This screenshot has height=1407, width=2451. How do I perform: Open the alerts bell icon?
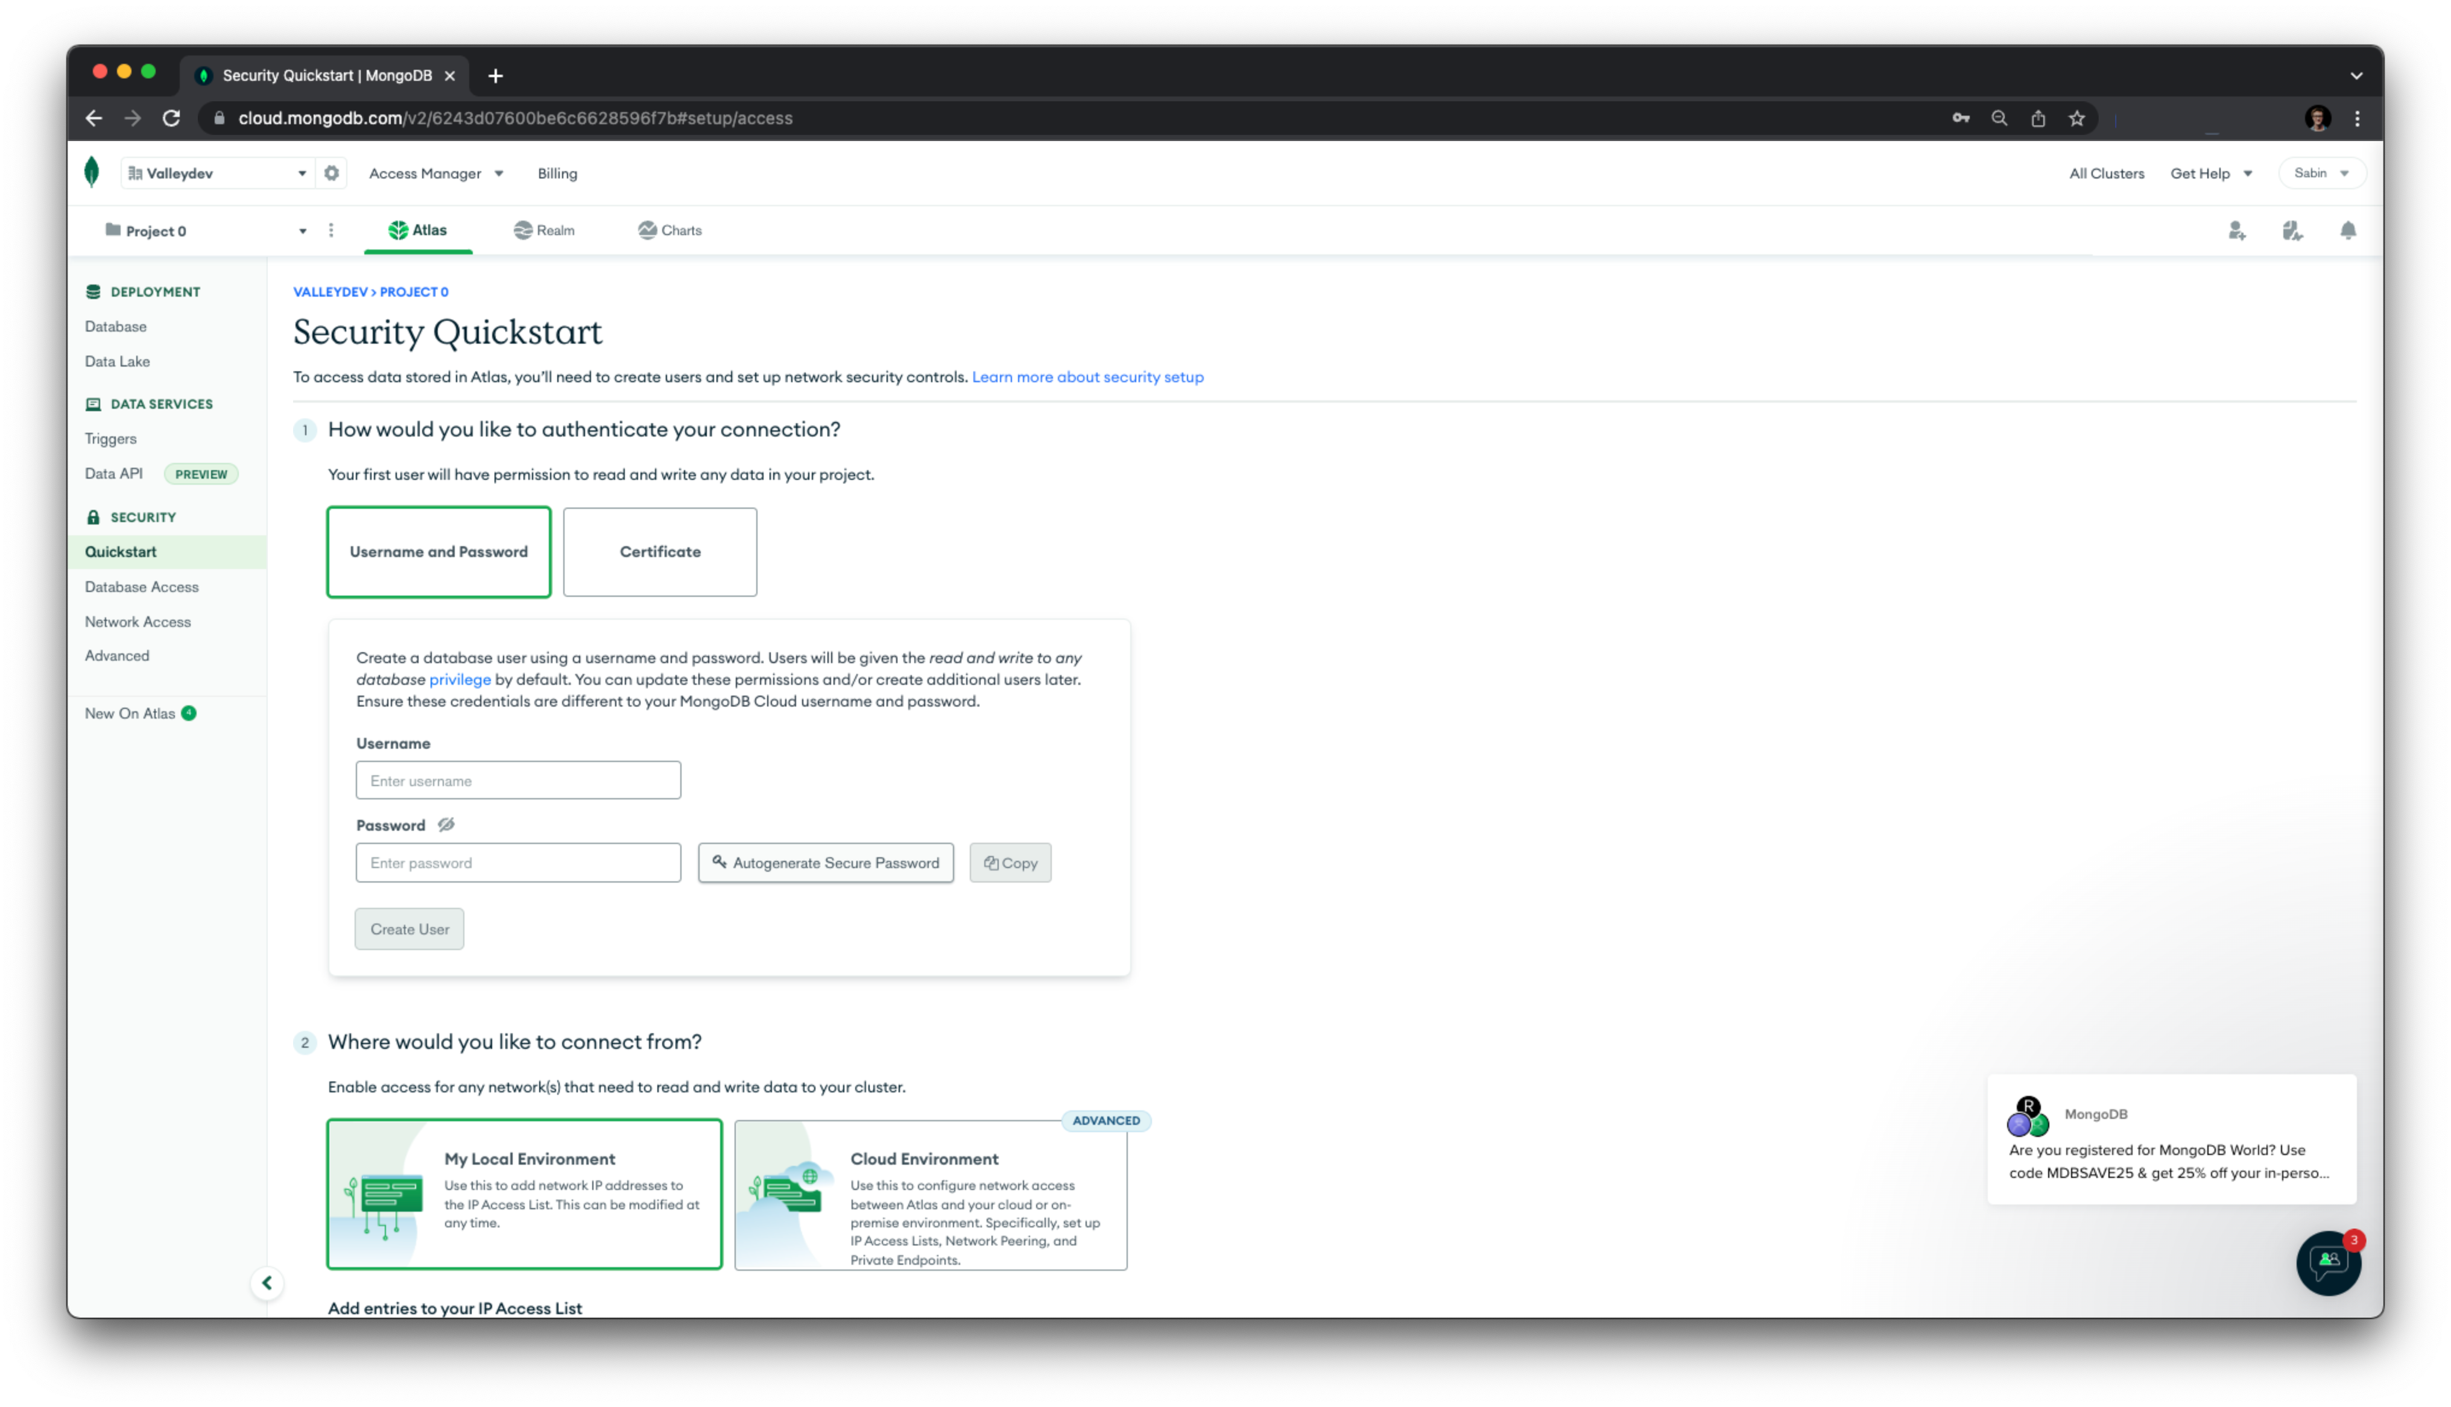click(x=2348, y=230)
